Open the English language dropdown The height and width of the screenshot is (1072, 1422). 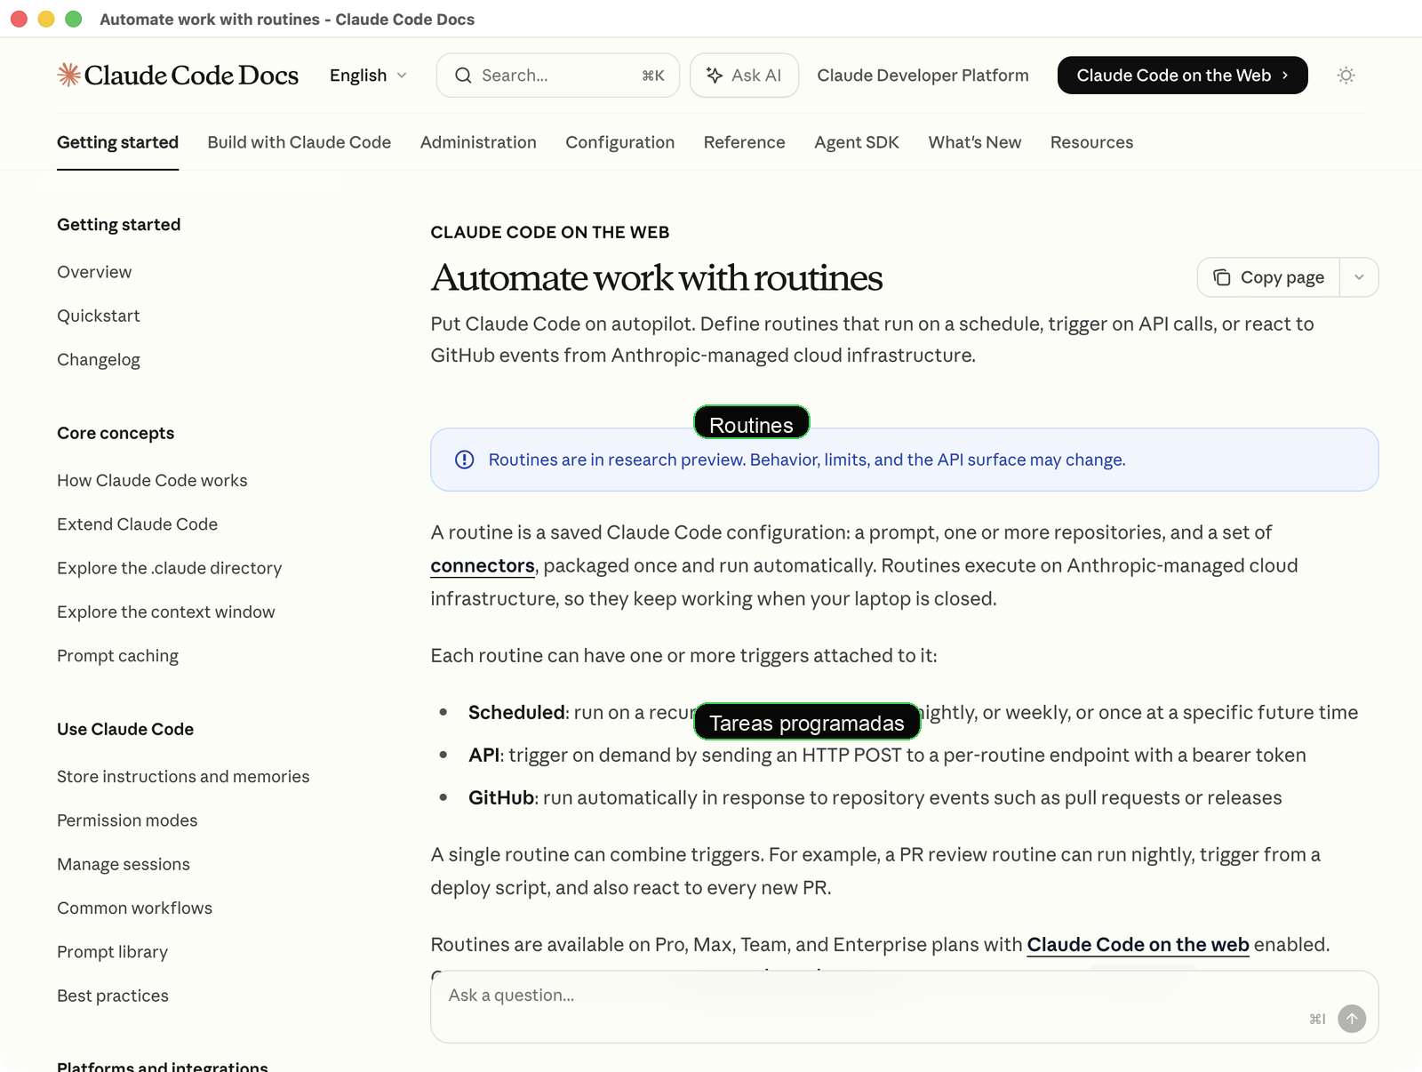[368, 76]
